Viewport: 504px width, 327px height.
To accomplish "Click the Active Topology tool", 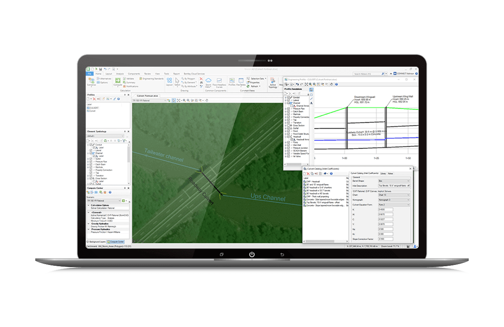I will (x=273, y=82).
